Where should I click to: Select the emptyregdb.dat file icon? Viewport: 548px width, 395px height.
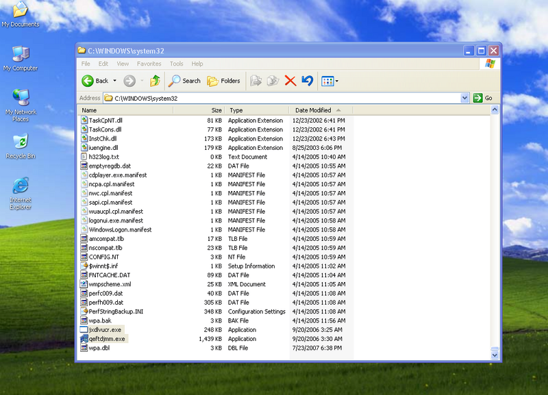point(84,166)
